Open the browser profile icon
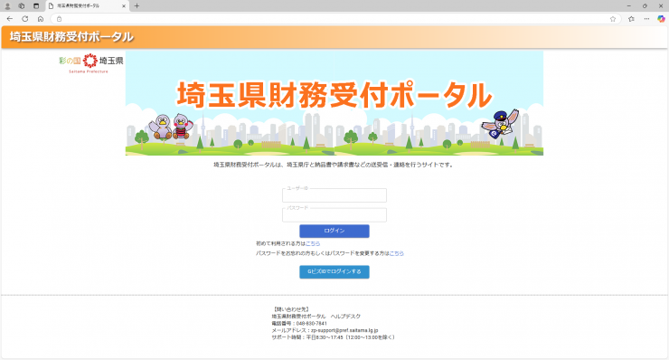Viewport: 669px width, 360px height. pyautogui.click(x=7, y=6)
